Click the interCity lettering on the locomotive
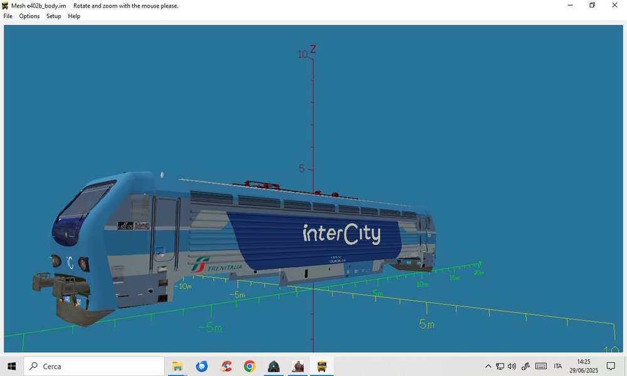The width and height of the screenshot is (627, 376). click(x=342, y=234)
